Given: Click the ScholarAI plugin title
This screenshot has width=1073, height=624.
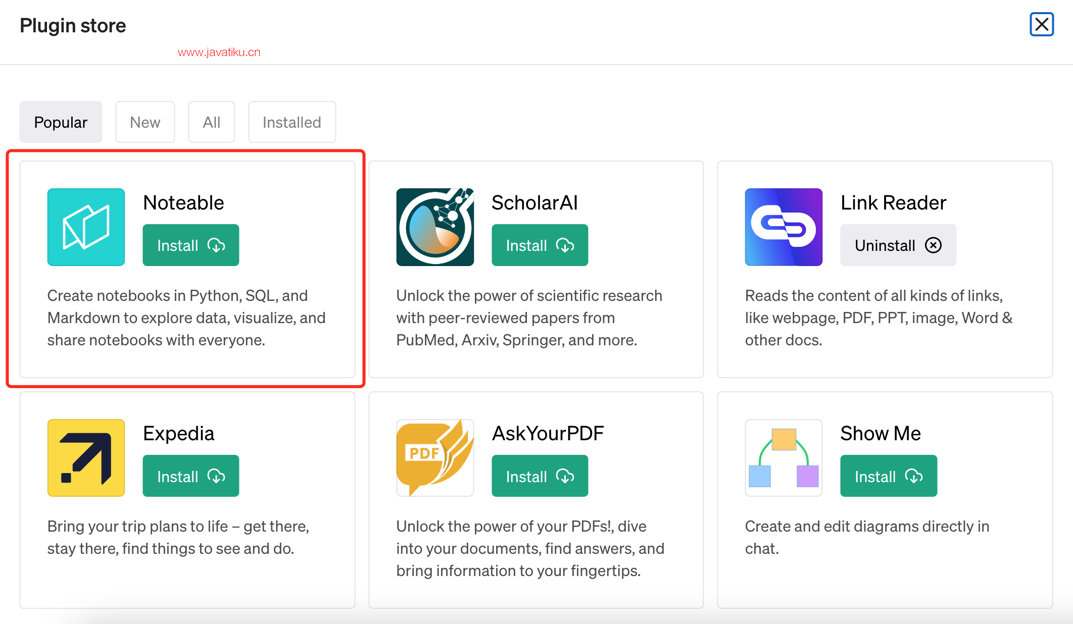Looking at the screenshot, I should [x=534, y=202].
